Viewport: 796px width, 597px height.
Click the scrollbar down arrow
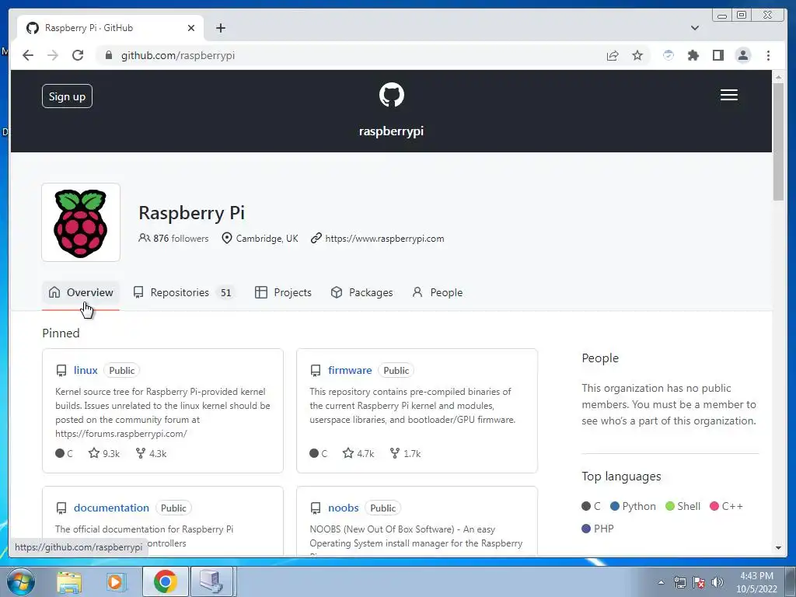click(778, 548)
